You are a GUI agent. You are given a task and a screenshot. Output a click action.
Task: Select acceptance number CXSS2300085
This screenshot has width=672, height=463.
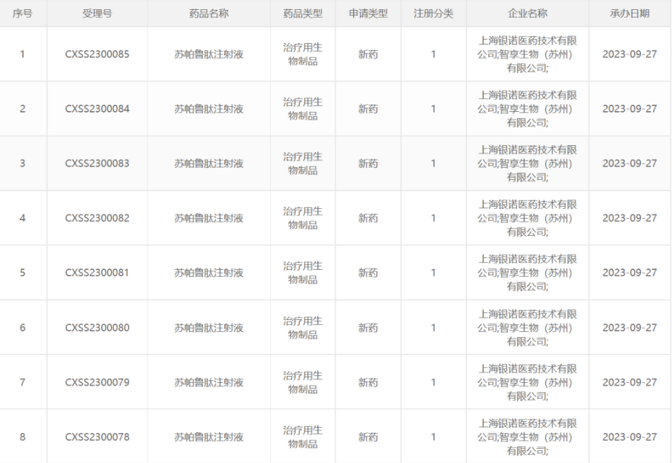[97, 55]
